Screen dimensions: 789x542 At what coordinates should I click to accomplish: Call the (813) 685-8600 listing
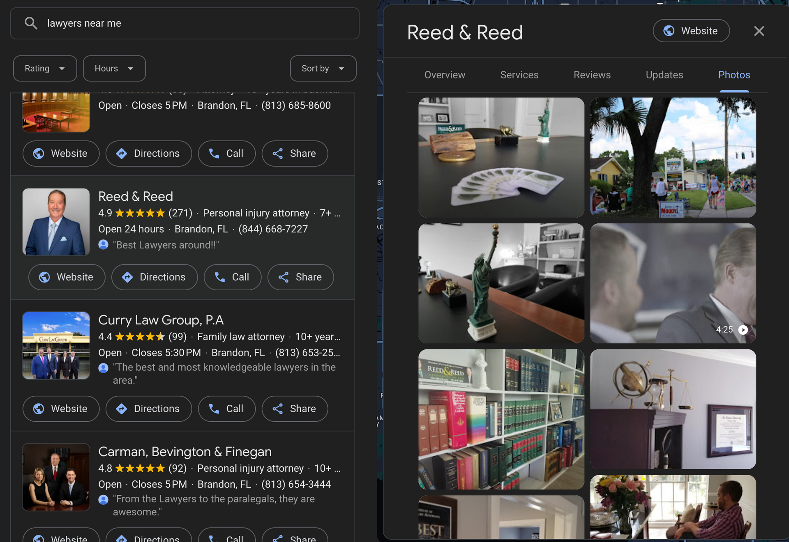click(x=227, y=154)
